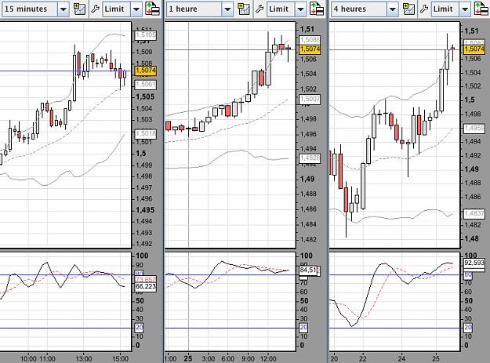
Task: Click the 1,5105 upper band value label
Action: (145, 35)
